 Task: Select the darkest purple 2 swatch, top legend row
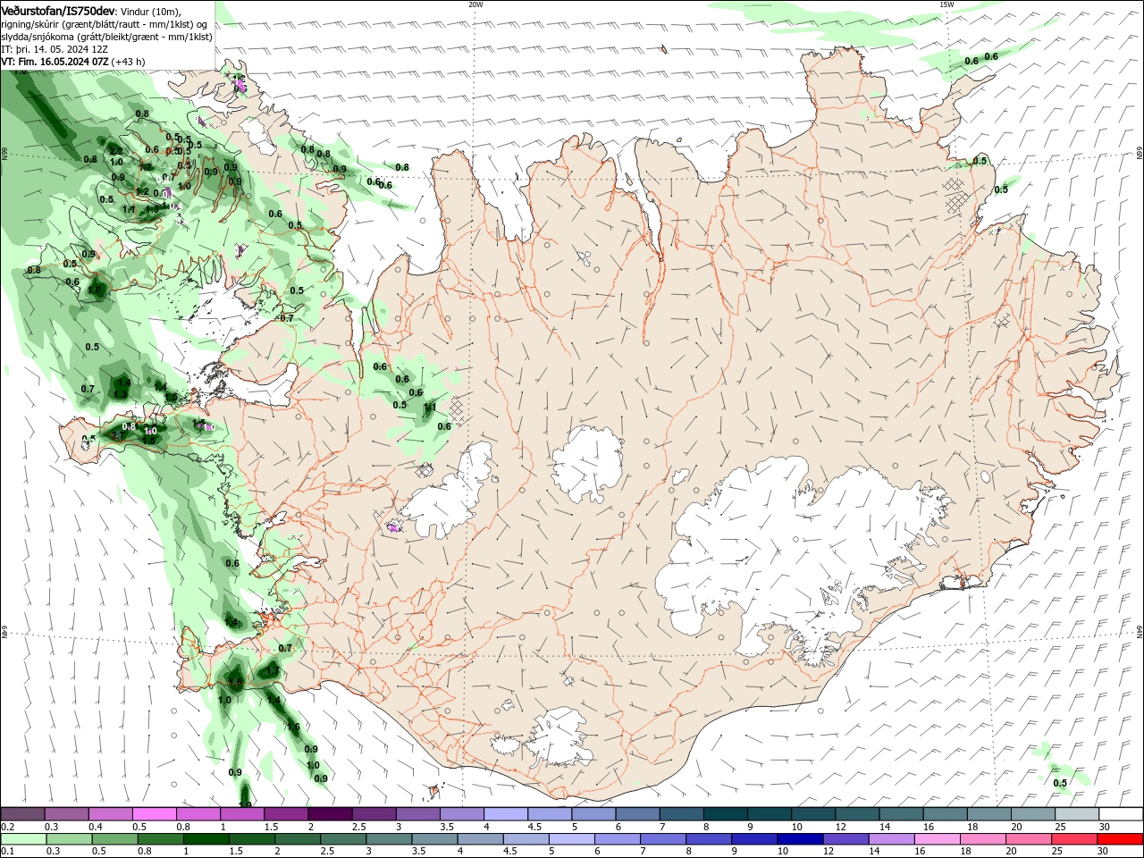pyautogui.click(x=330, y=814)
